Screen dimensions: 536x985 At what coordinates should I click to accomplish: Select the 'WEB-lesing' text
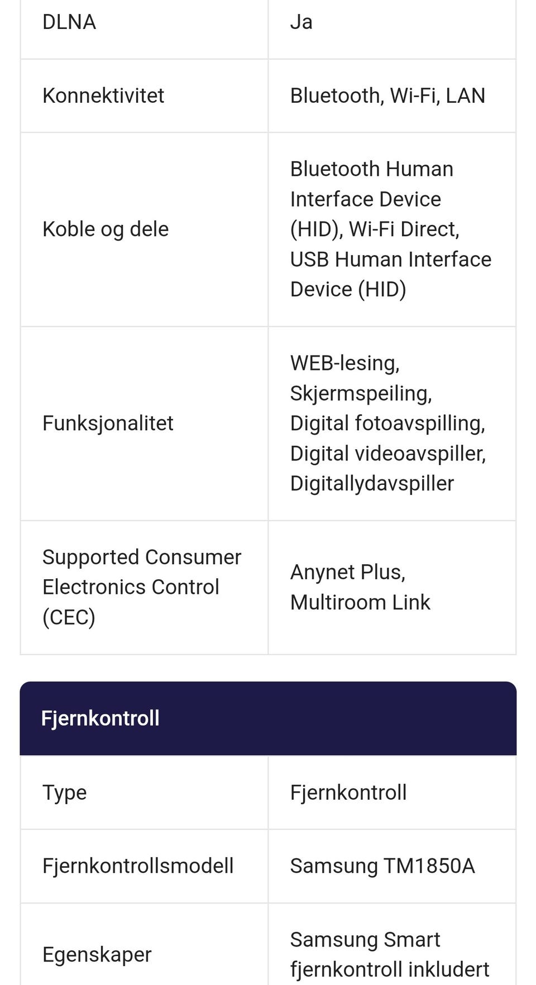[344, 363]
